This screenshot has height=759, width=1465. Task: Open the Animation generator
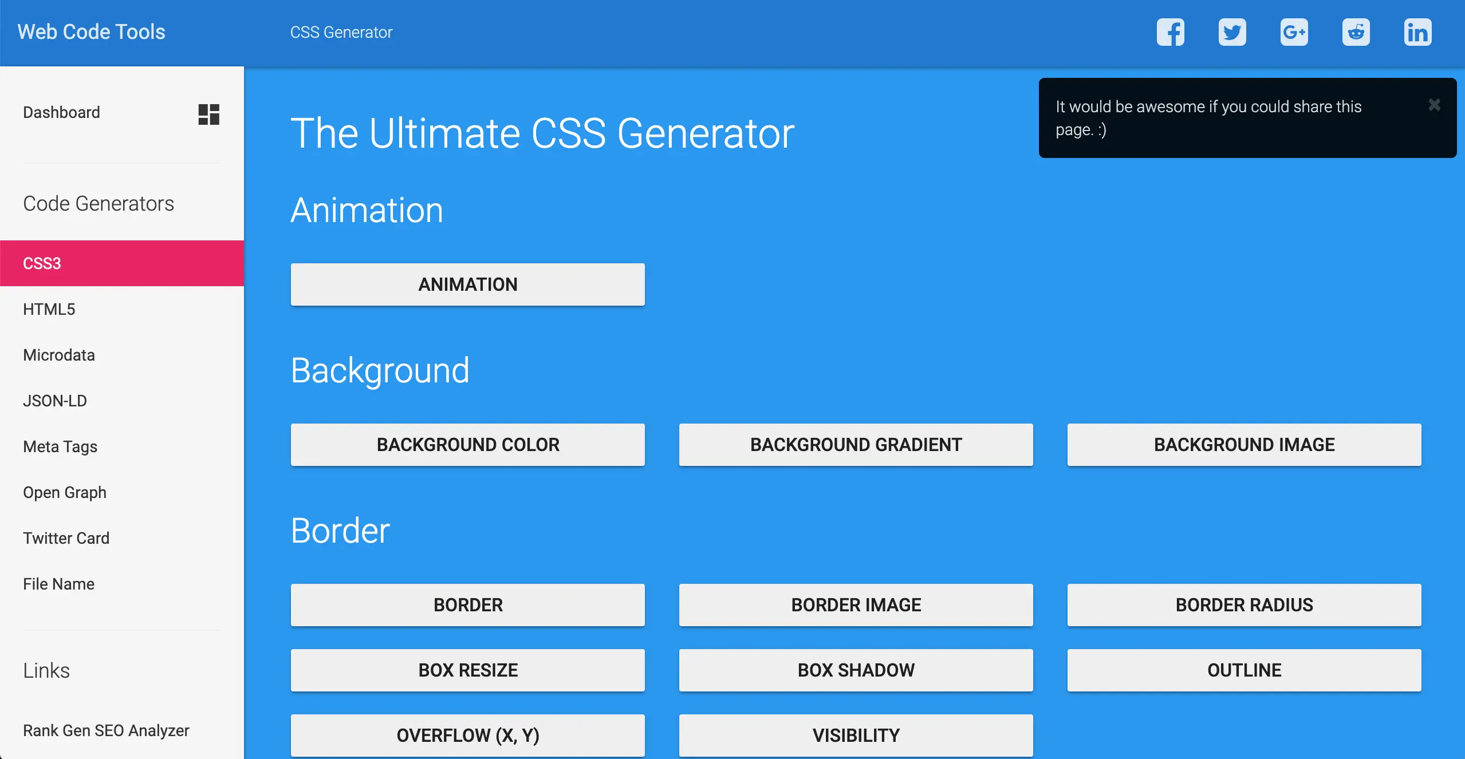468,284
